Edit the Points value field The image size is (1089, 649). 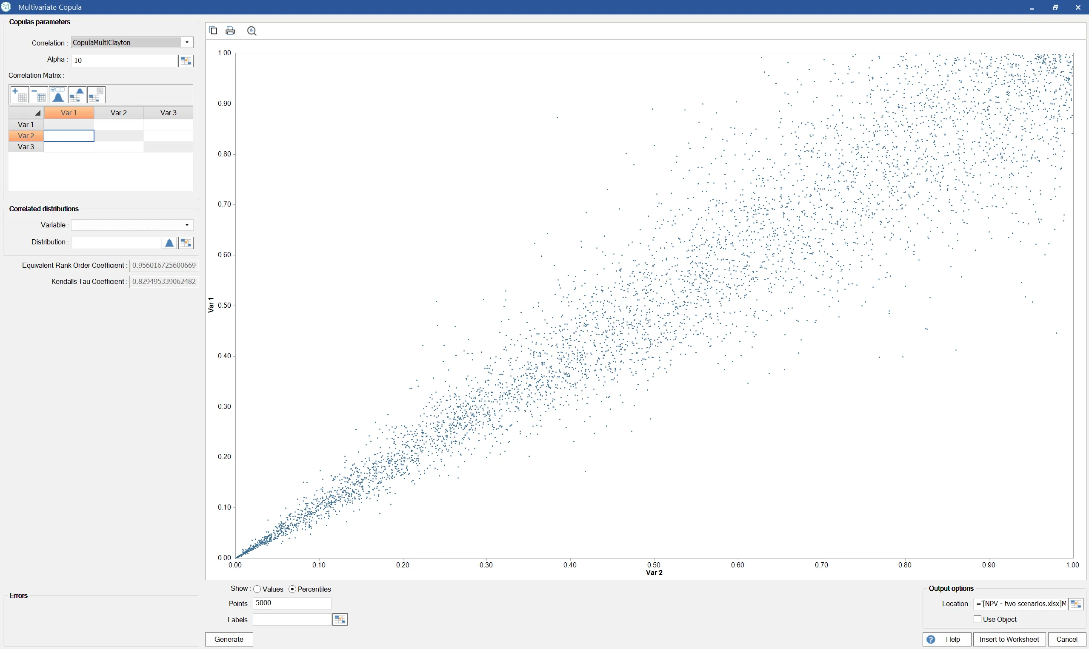pos(292,603)
